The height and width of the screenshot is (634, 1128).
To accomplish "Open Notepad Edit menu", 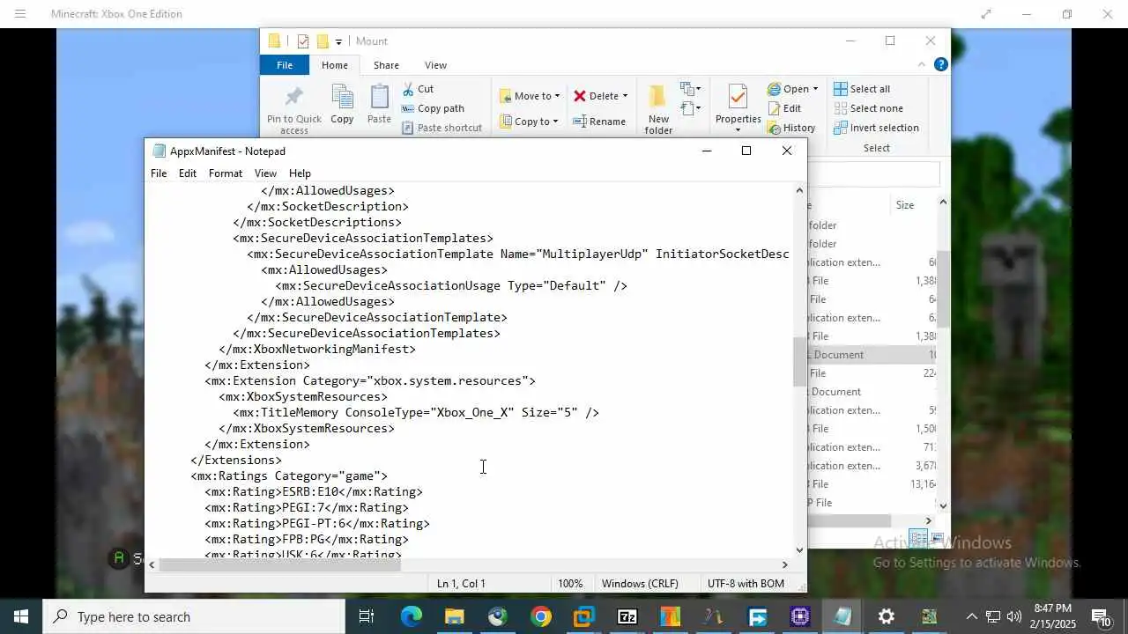I will 188,173.
